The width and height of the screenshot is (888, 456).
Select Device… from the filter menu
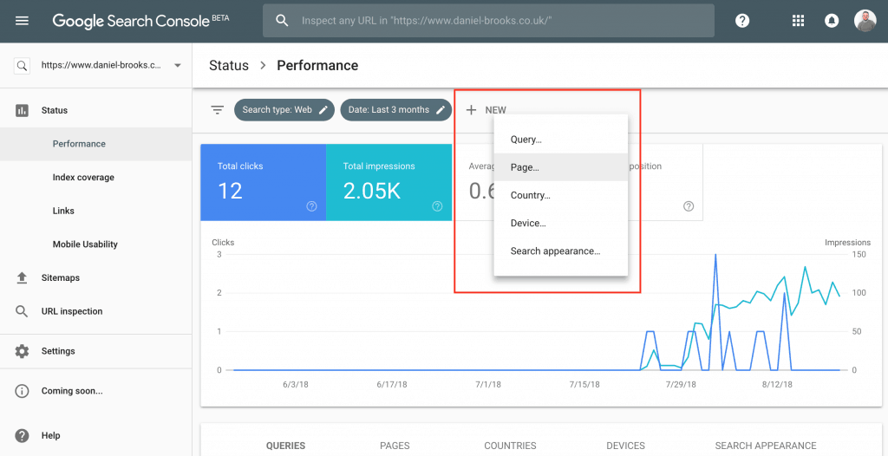click(561, 223)
